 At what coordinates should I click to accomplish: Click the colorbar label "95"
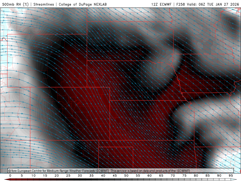point(231,176)
